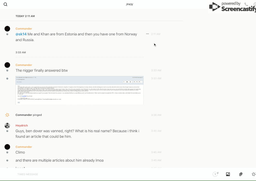Click the Commander name above the 'Climo' message
The height and width of the screenshot is (181, 256).
point(24,147)
